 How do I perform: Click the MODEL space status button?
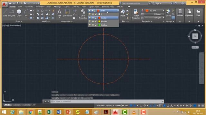(125, 105)
